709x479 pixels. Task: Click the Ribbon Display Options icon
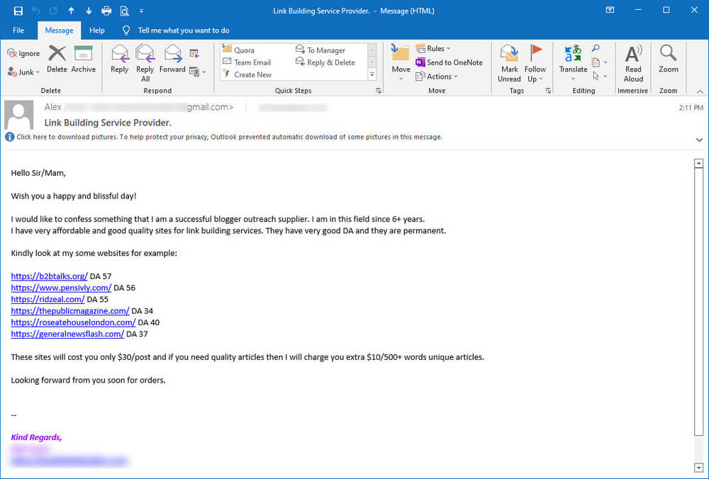click(x=610, y=10)
